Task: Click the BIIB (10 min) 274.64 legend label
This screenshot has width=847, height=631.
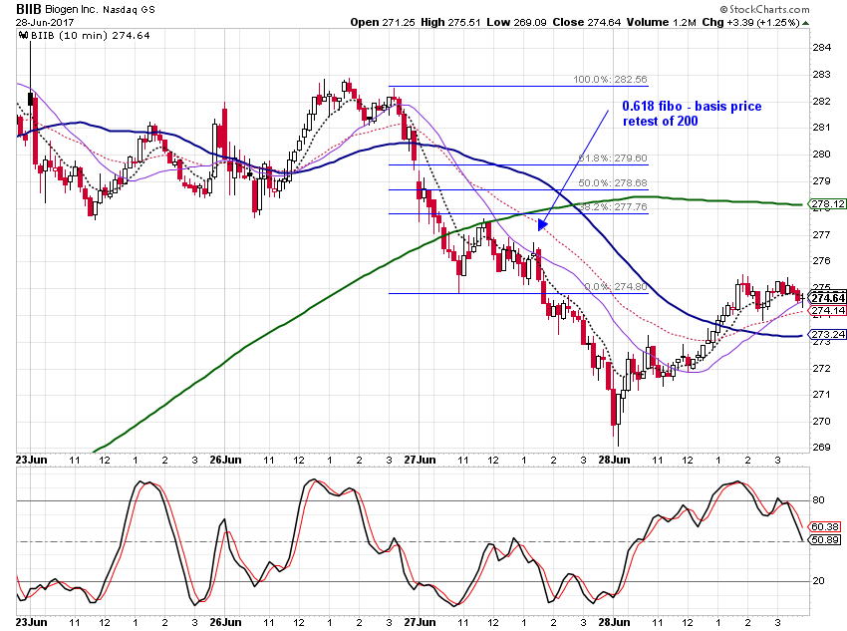Action: click(x=91, y=36)
